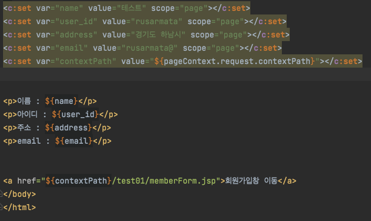This screenshot has height=221, width=371.
Task: Click the closing </c:set> on the contextPath line
Action: [343, 61]
